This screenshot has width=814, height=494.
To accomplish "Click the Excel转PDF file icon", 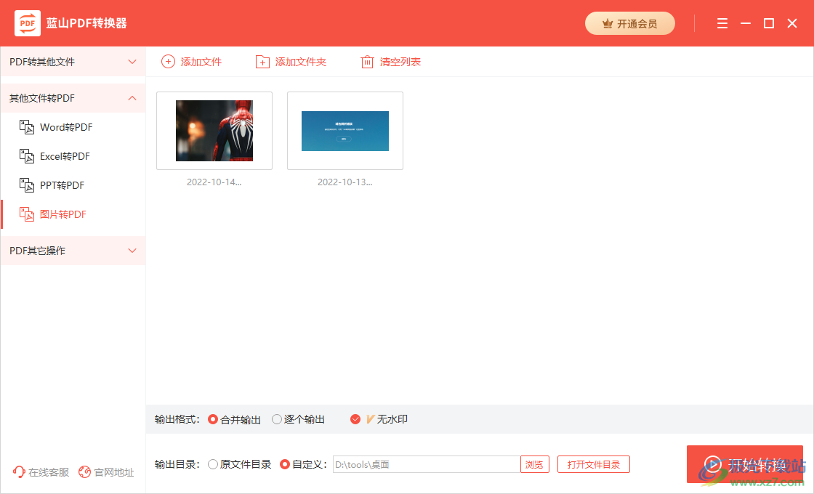I will [x=26, y=156].
